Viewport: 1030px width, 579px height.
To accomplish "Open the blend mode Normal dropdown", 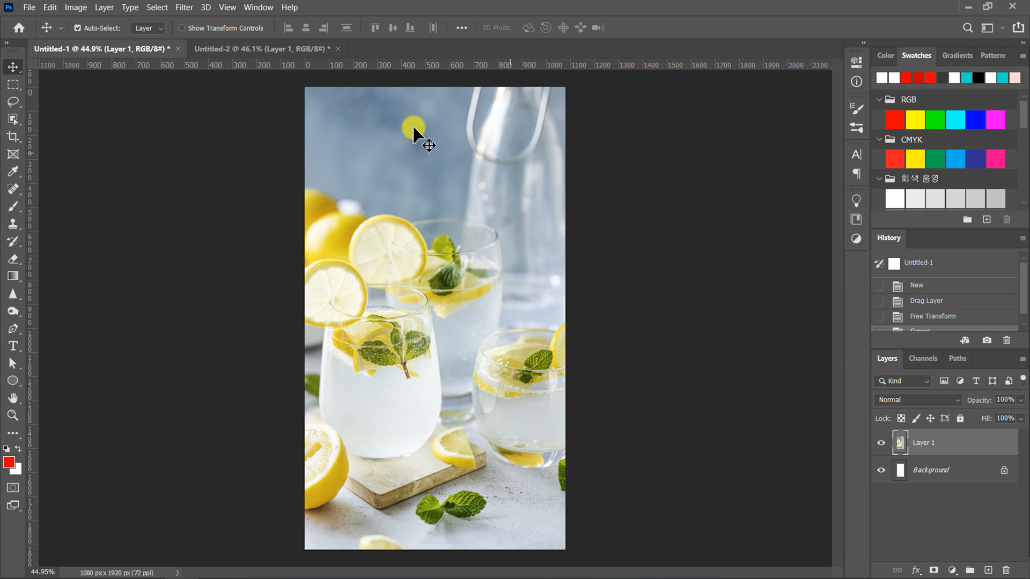I will 918,400.
